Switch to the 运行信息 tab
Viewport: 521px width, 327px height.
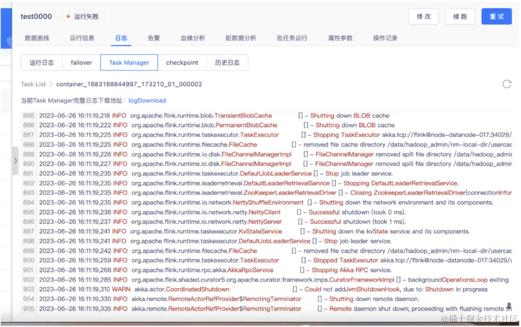[x=82, y=38]
